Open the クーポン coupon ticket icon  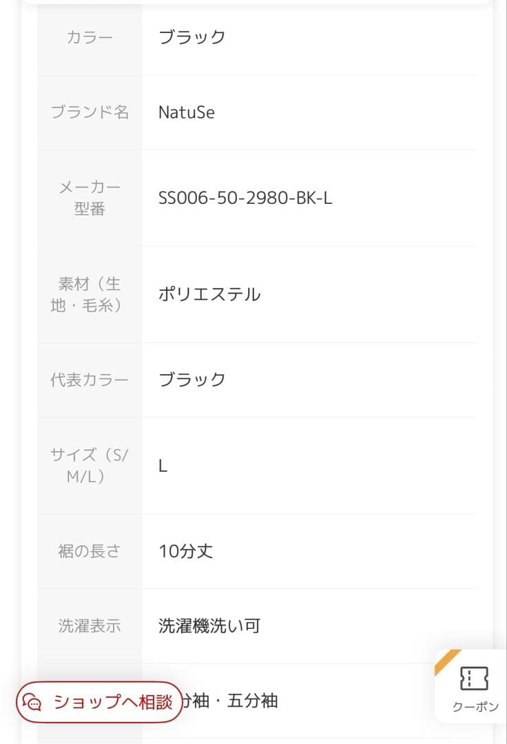click(x=474, y=678)
